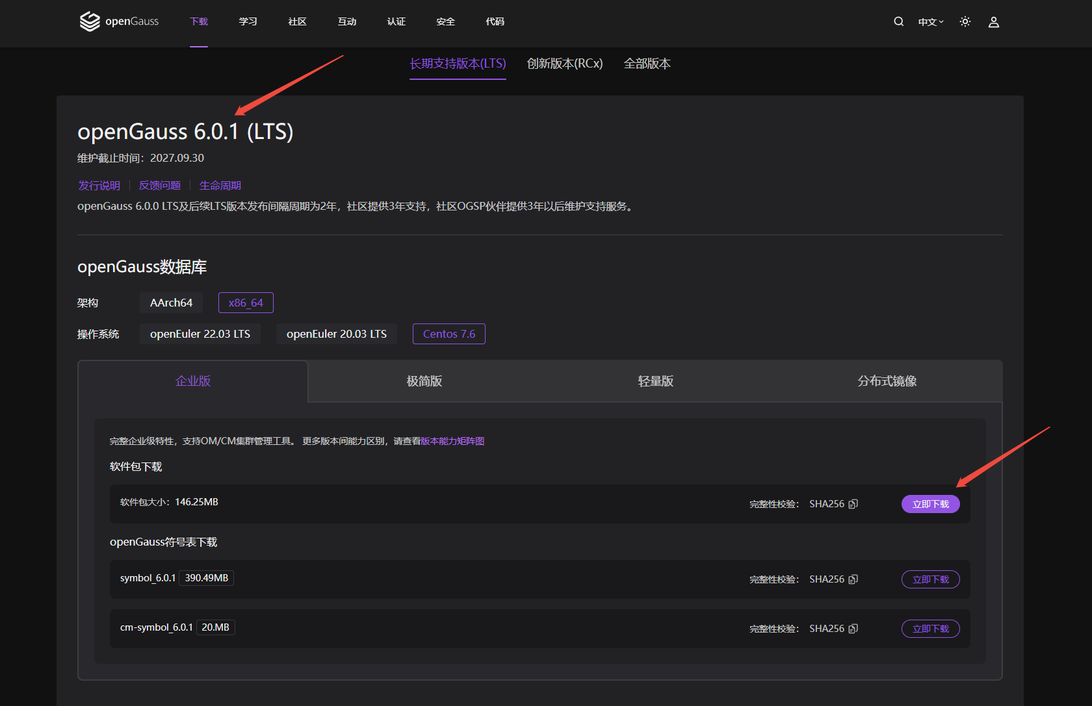
Task: Copy the software package SHA256 checksum icon
Action: point(853,503)
